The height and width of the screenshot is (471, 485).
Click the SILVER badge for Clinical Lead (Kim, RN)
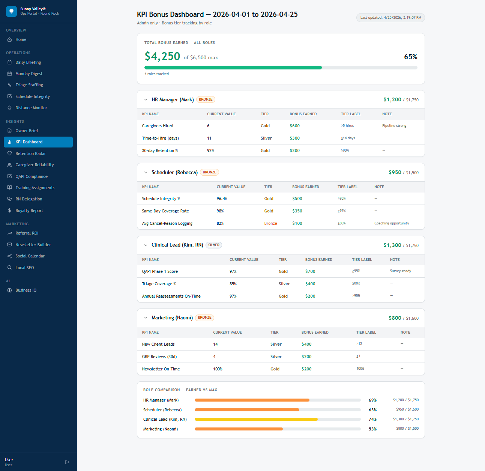pos(213,245)
